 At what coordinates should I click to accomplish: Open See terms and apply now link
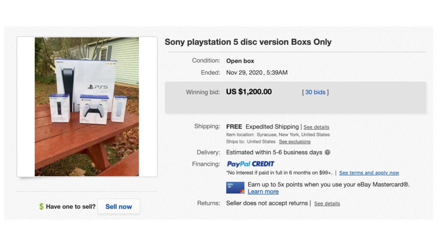pyautogui.click(x=369, y=173)
